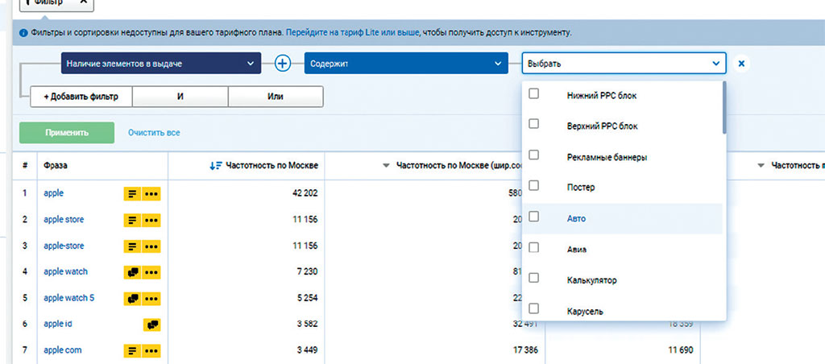This screenshot has width=825, height=364.
Task: Open the three-dots menu beside apple store
Action: point(151,220)
